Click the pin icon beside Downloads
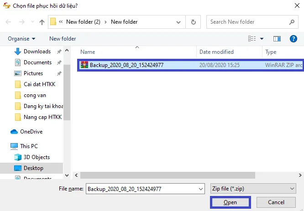This screenshot has width=304, height=211. tap(59, 51)
